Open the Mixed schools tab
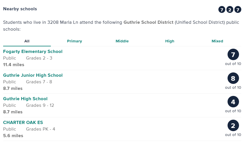 [217, 41]
